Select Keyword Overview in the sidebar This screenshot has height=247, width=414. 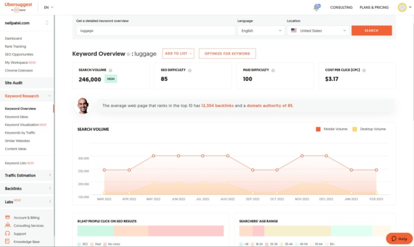pos(20,109)
